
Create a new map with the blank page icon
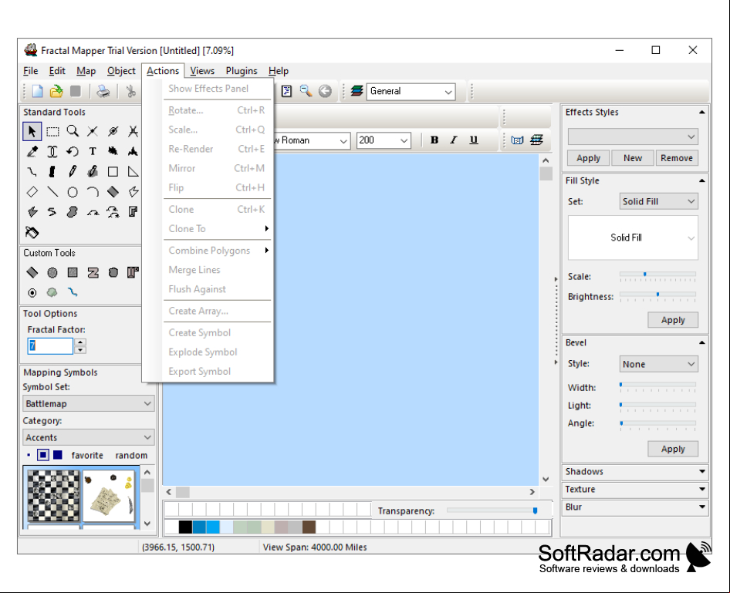[37, 91]
